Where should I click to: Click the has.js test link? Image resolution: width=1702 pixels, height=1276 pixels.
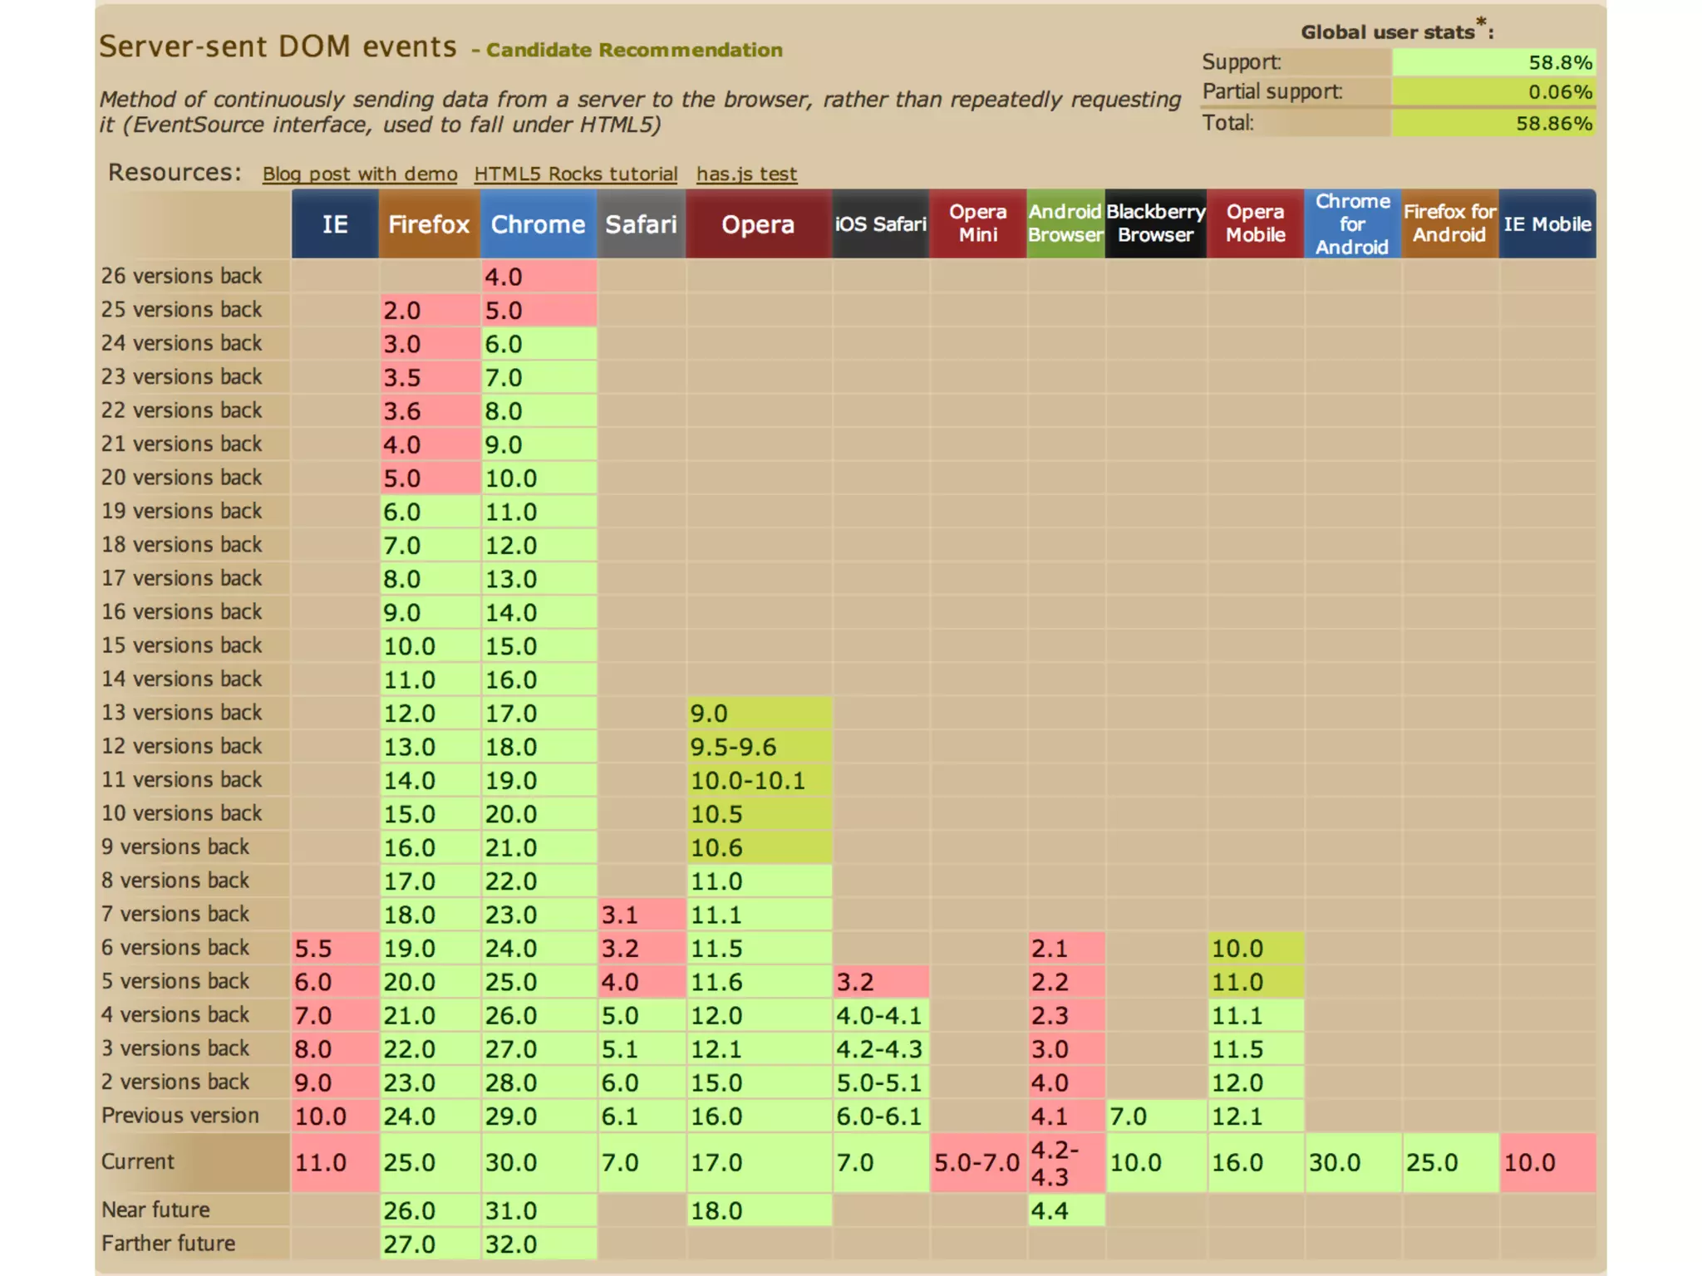(745, 174)
